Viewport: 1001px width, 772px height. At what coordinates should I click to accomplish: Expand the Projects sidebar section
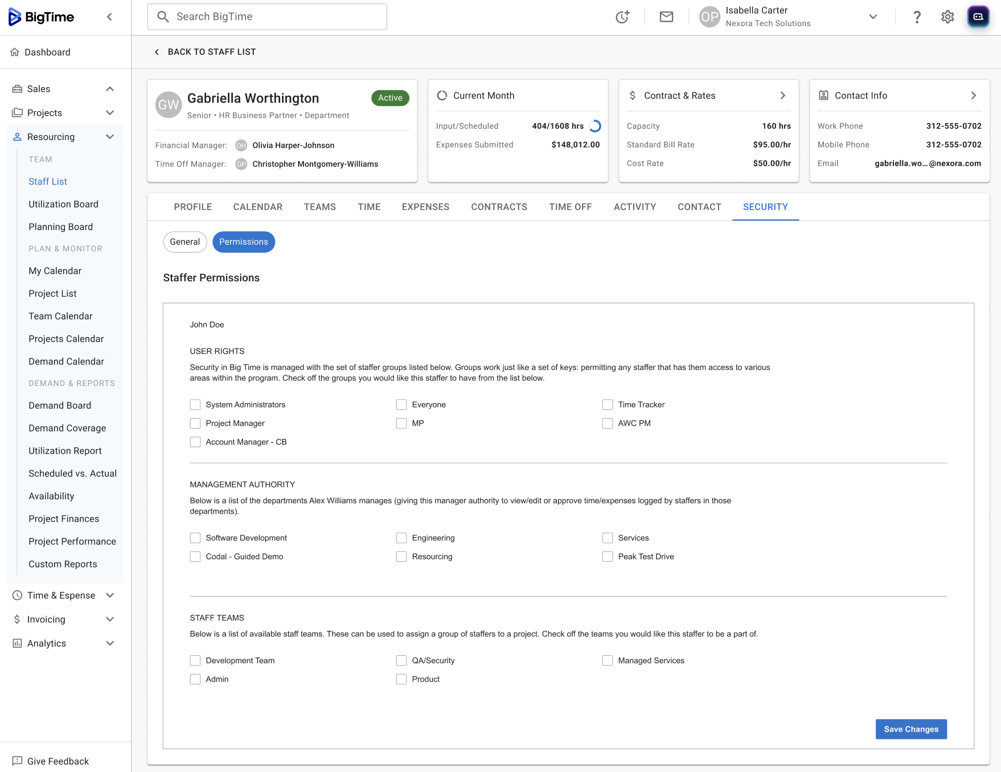pyautogui.click(x=110, y=113)
